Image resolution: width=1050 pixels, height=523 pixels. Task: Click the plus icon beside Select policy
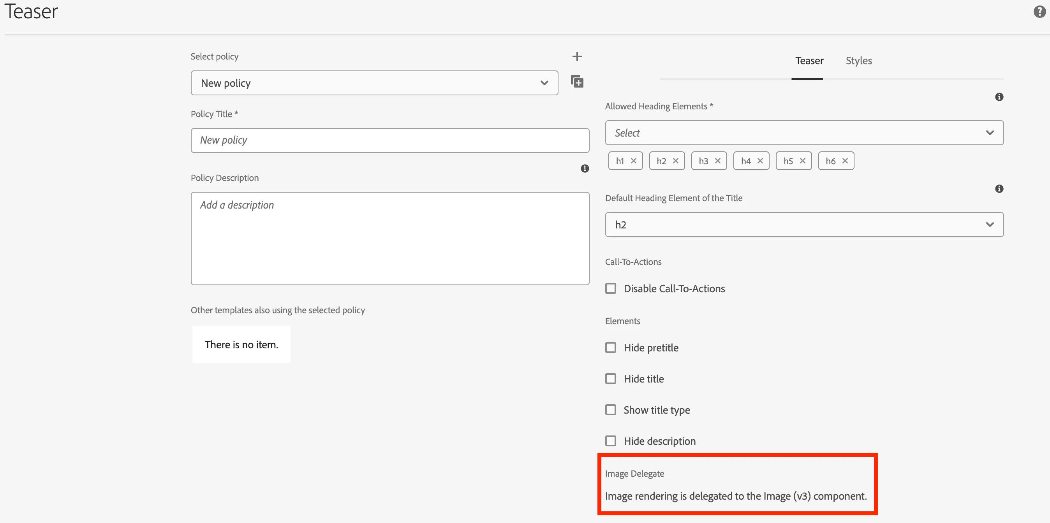click(x=577, y=56)
